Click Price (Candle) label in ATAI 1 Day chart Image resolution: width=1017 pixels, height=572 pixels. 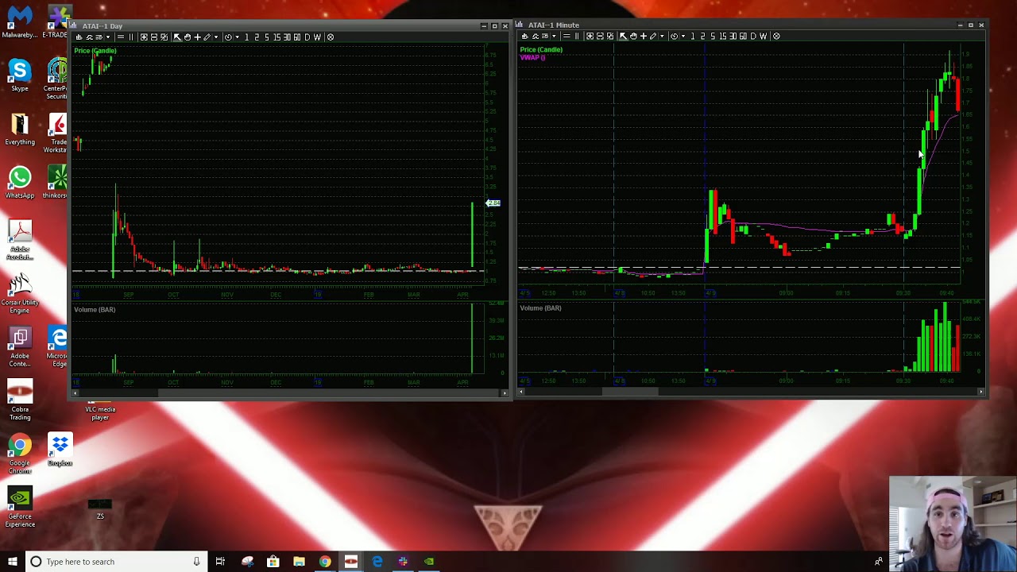(95, 51)
